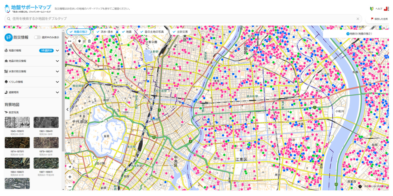Select the distance measurement ruler tool

70,41
